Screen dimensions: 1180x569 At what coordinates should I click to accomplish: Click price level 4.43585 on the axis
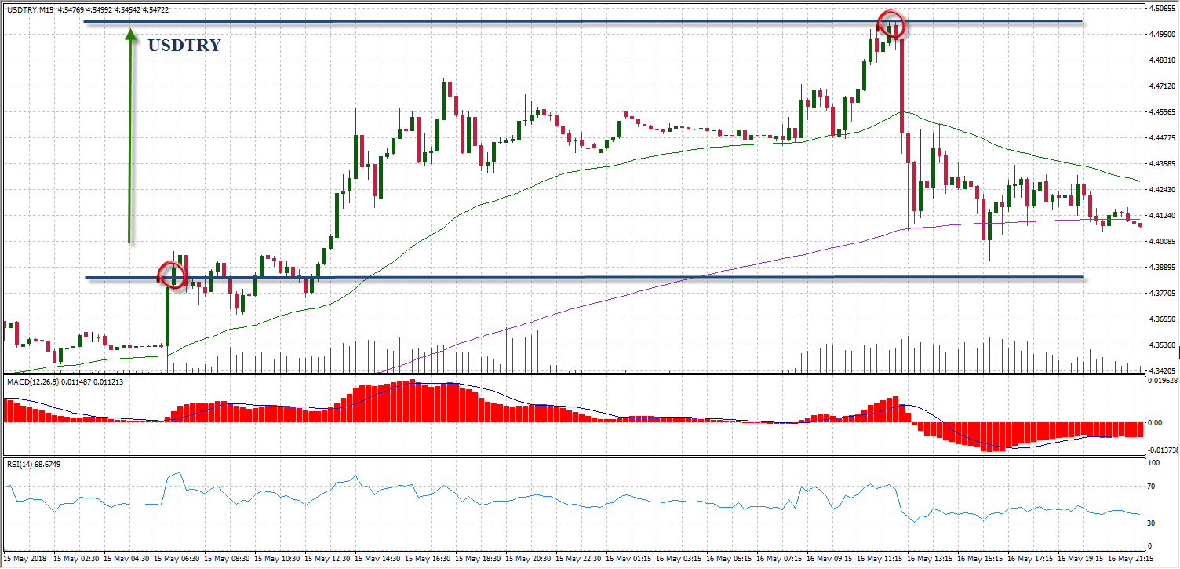click(1164, 164)
